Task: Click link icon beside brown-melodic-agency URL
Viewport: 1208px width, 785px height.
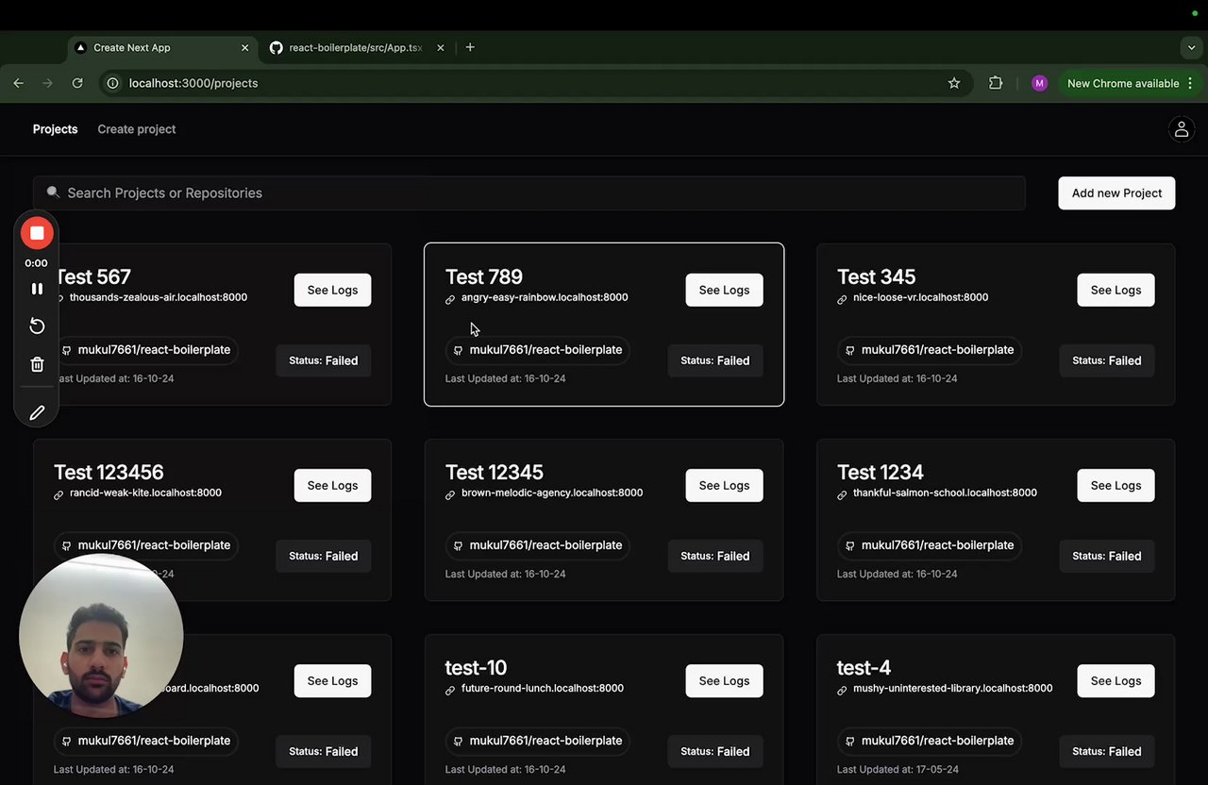Action: pyautogui.click(x=450, y=494)
